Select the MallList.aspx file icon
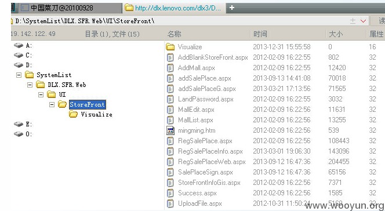The width and height of the screenshot is (385, 211). (x=170, y=120)
